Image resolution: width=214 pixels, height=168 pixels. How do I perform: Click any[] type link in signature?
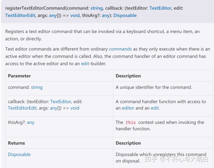(x=53, y=15)
